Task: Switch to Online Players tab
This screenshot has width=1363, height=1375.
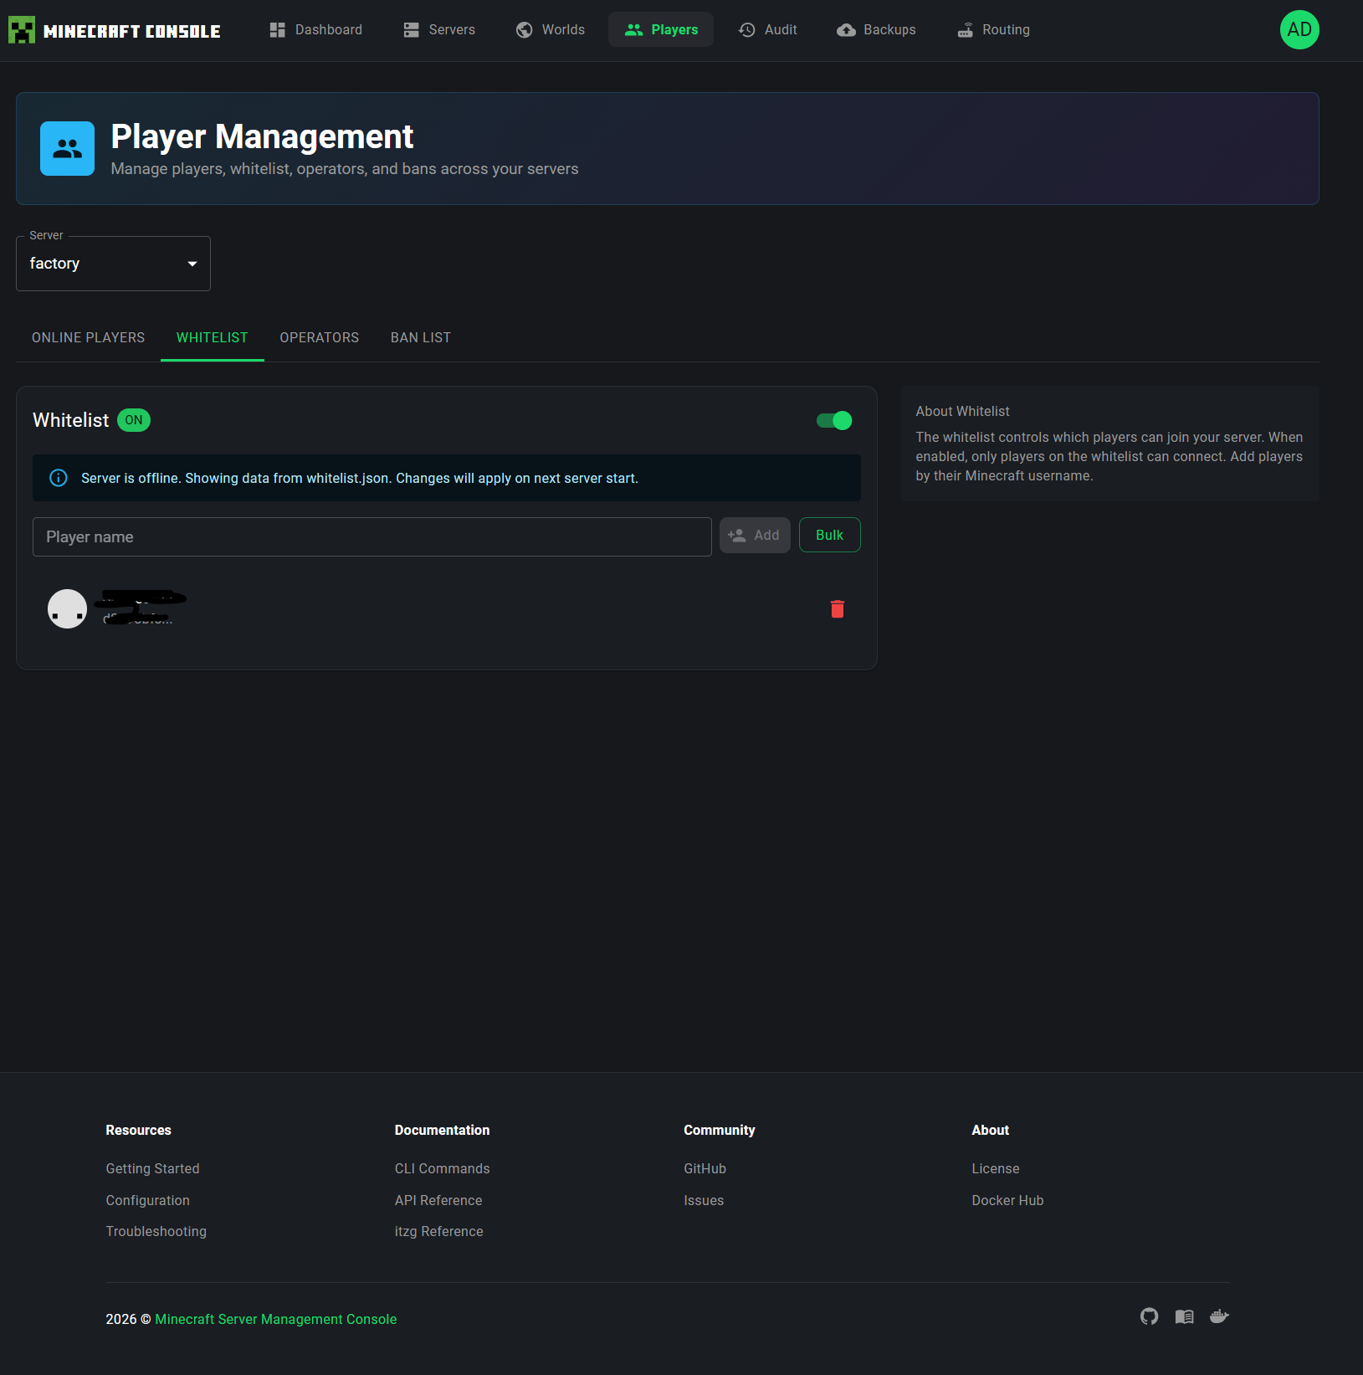Action: tap(88, 337)
